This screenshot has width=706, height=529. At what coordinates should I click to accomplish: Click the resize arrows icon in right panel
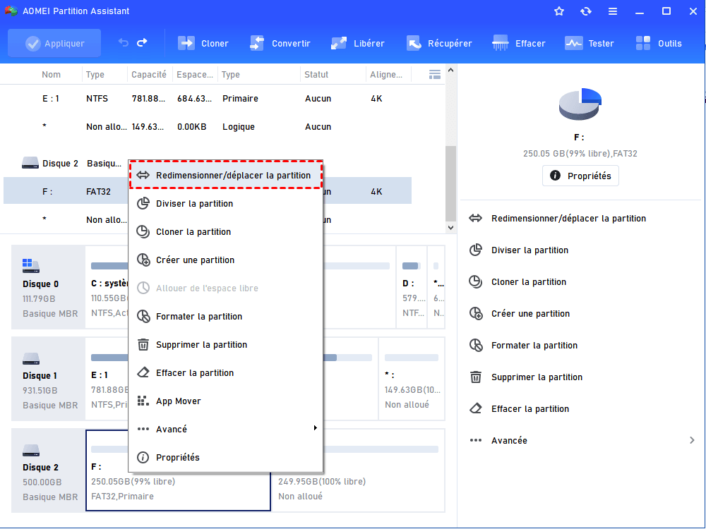(475, 218)
